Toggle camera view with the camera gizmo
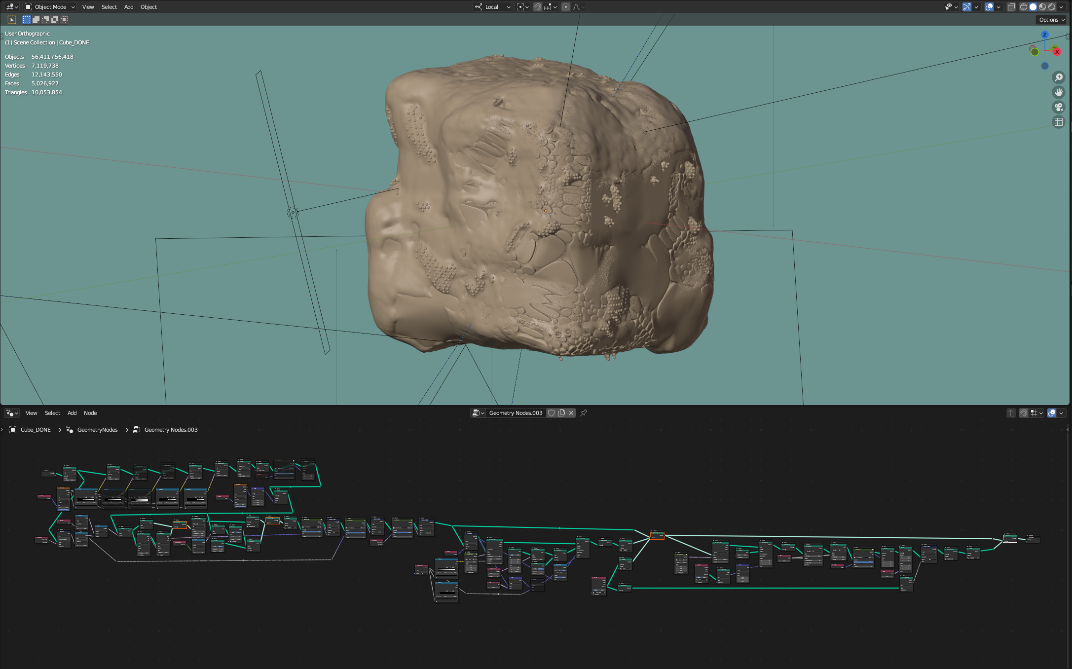 1059,107
